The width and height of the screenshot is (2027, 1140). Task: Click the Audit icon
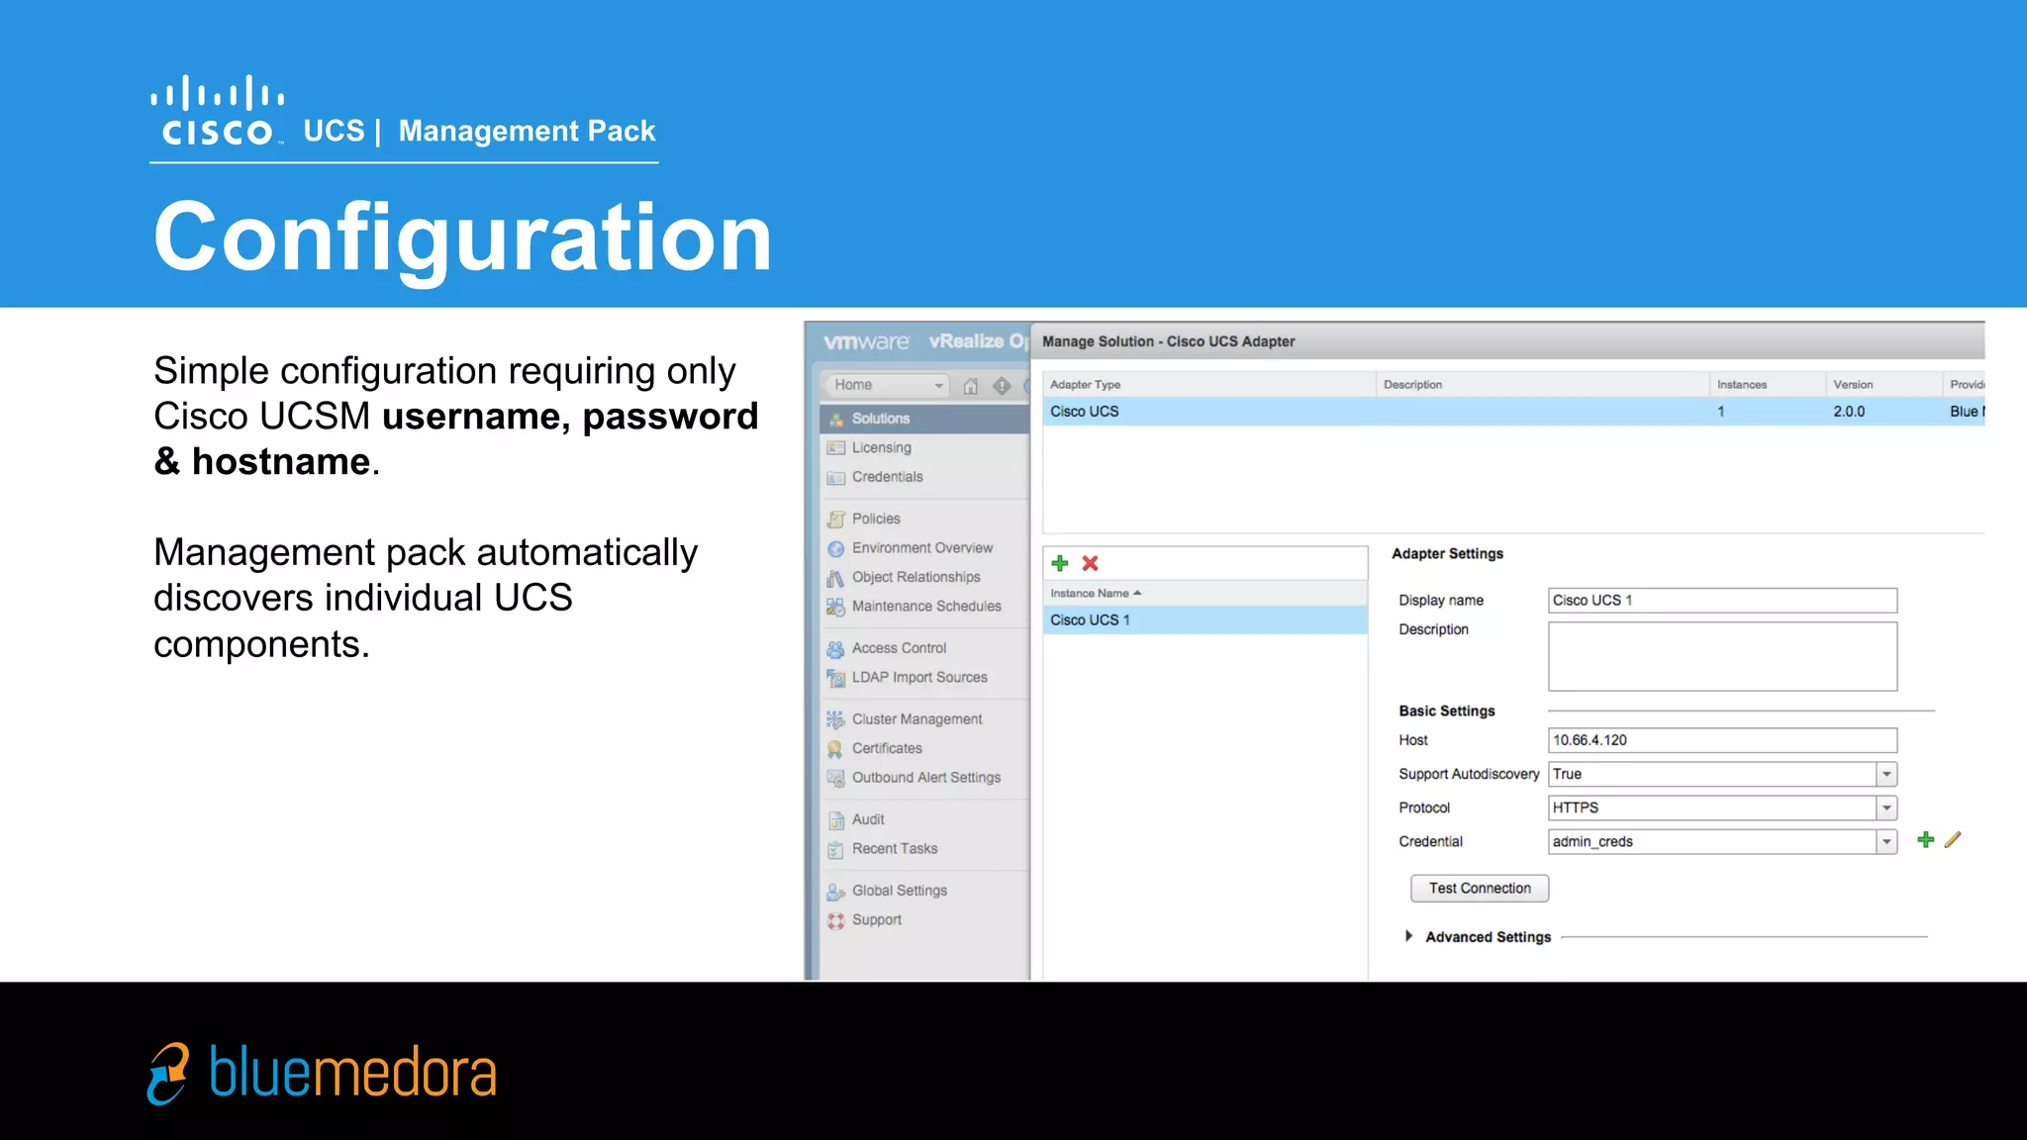click(836, 820)
